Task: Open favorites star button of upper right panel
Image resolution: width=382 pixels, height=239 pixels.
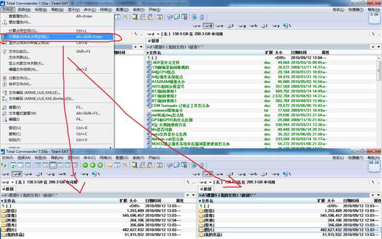Action: [x=373, y=47]
